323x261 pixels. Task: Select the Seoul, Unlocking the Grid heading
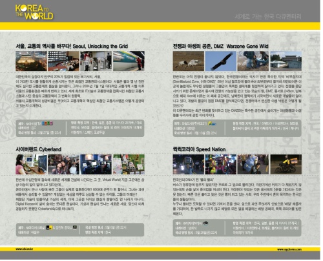tap(72, 46)
